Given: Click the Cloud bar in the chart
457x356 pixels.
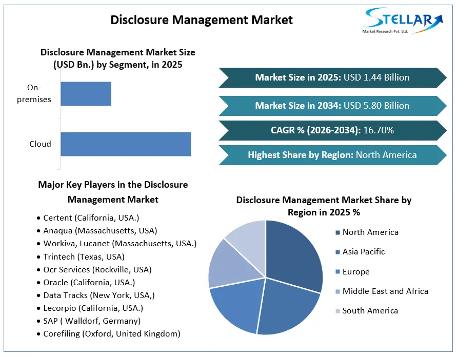Looking at the screenshot, I should (126, 144).
